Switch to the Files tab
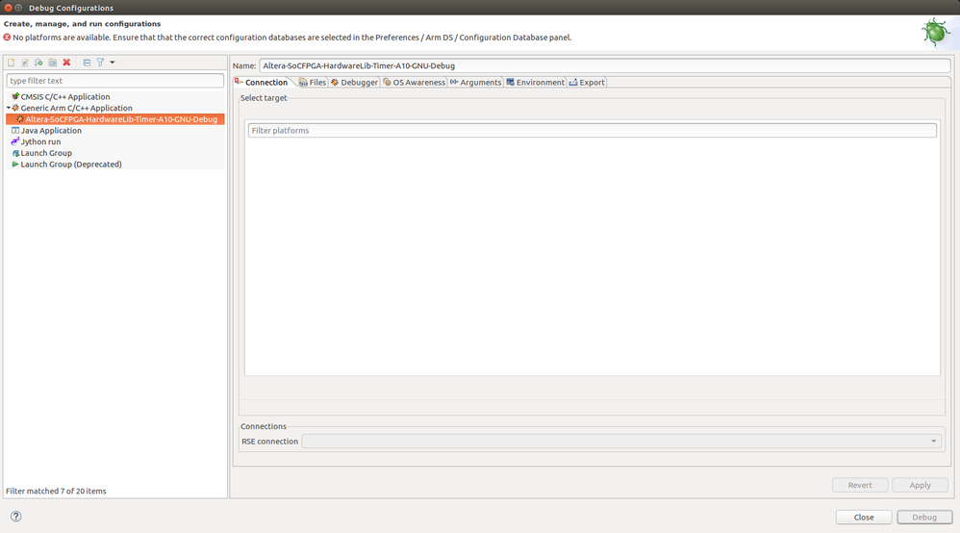The height and width of the screenshot is (533, 960). [x=313, y=82]
